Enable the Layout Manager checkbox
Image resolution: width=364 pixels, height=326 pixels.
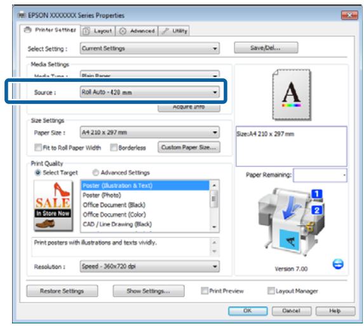271,290
